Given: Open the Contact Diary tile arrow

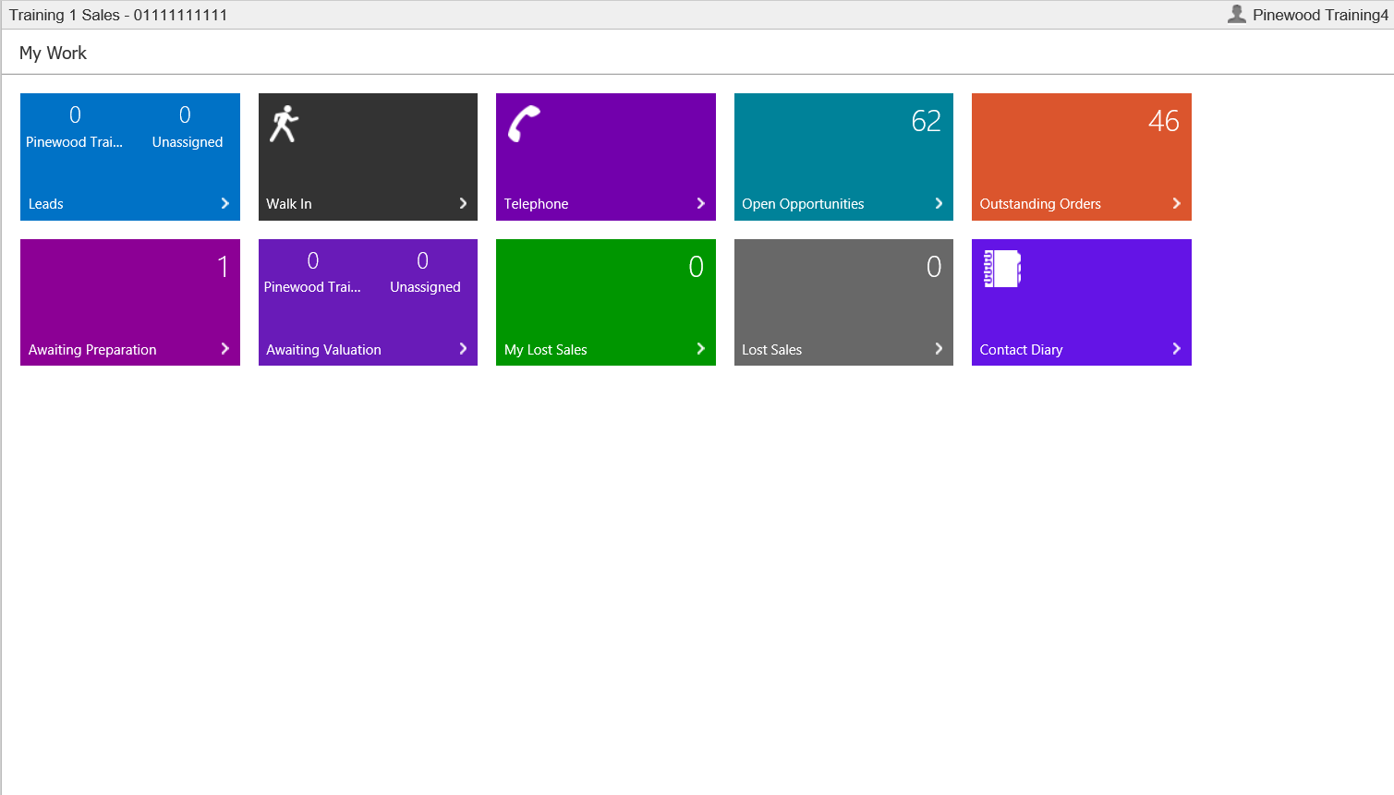Looking at the screenshot, I should [x=1176, y=348].
